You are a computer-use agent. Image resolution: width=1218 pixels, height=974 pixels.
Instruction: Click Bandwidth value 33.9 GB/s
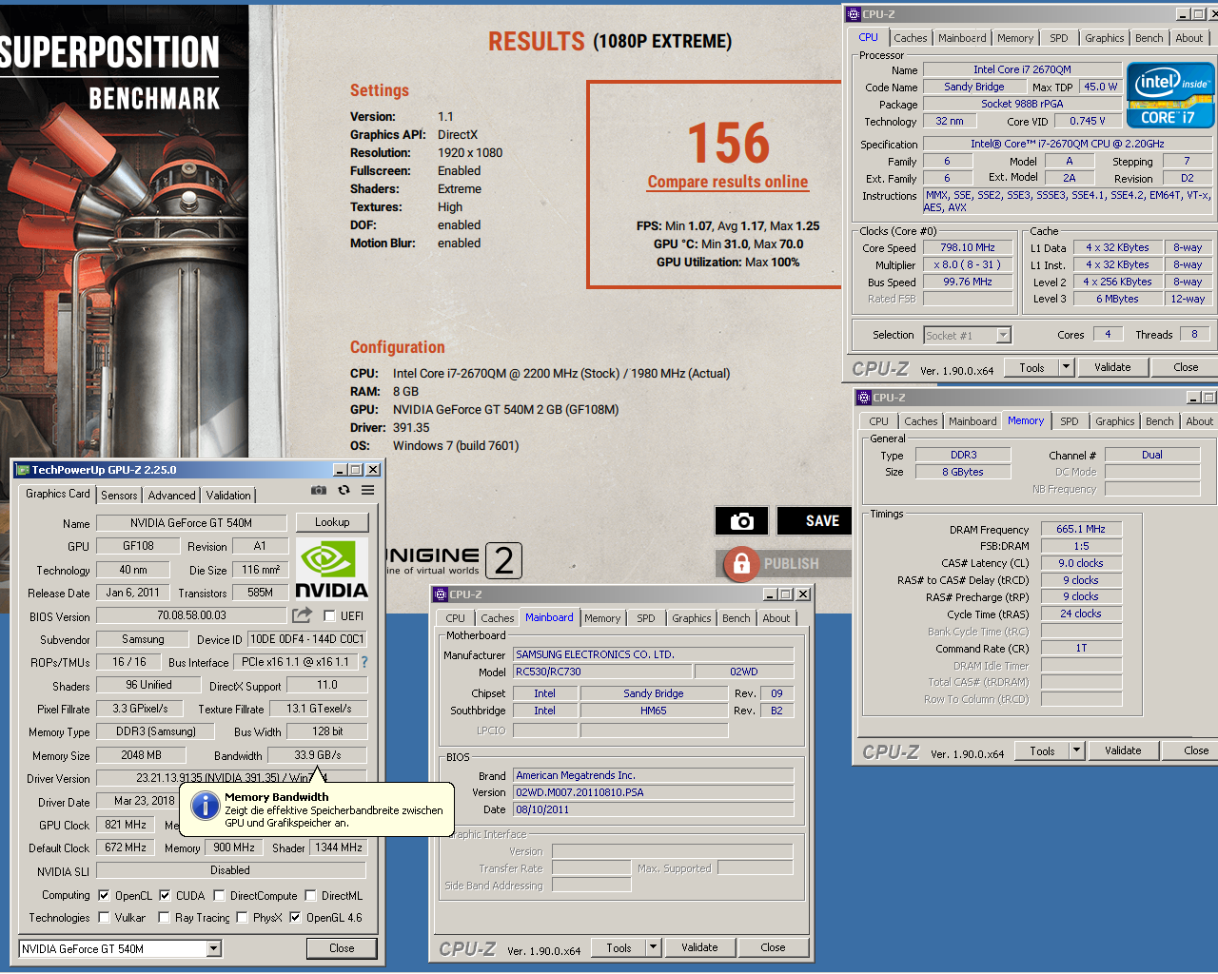click(x=317, y=755)
